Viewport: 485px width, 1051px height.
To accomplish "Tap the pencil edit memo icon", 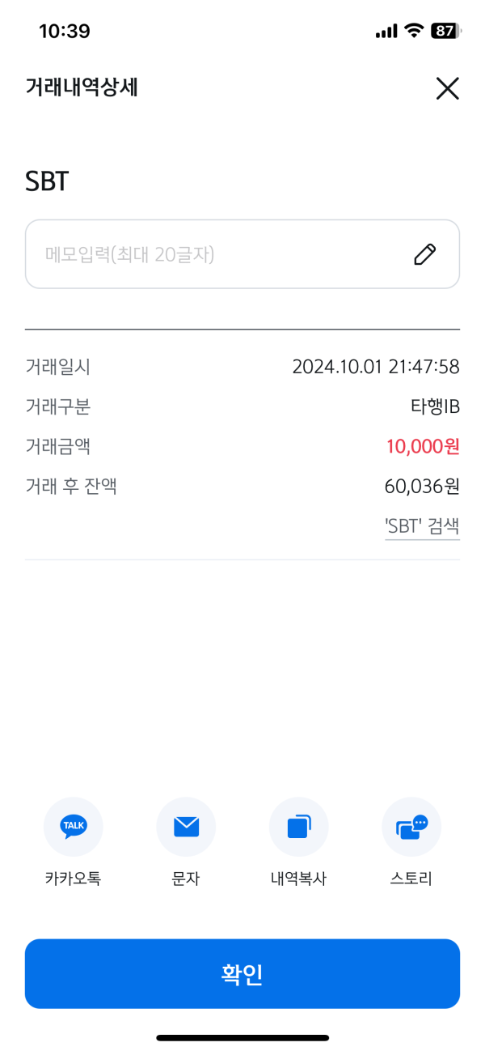I will tap(424, 254).
